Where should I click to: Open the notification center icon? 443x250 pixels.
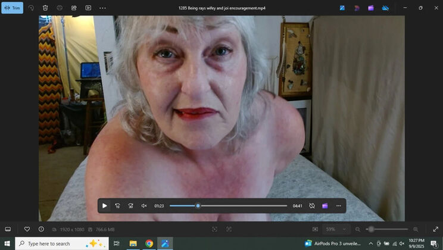click(434, 243)
